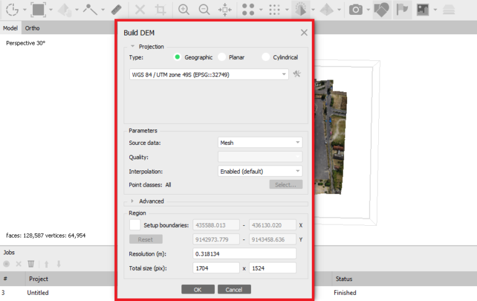477x301 pixels.
Task: Click the Resolution (m) input field
Action: pyautogui.click(x=244, y=254)
